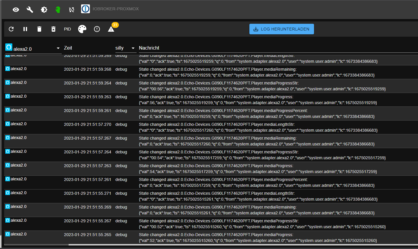Click alexa icon in row 21:51:55.269

point(8,206)
